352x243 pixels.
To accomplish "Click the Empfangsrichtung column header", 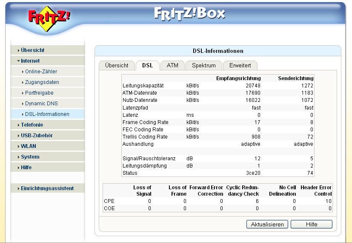I will coord(238,78).
